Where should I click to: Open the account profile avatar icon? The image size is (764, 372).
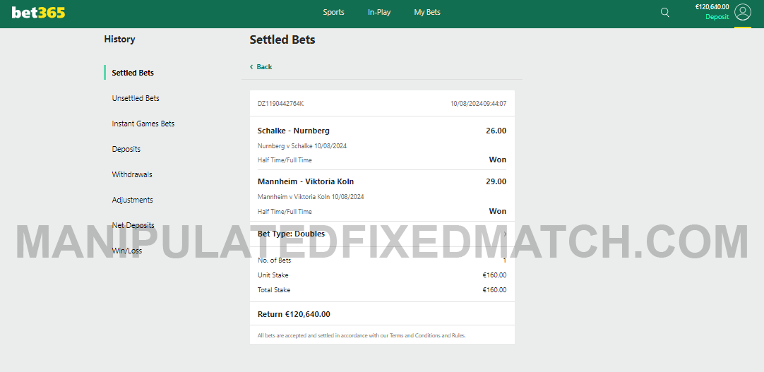pyautogui.click(x=743, y=12)
